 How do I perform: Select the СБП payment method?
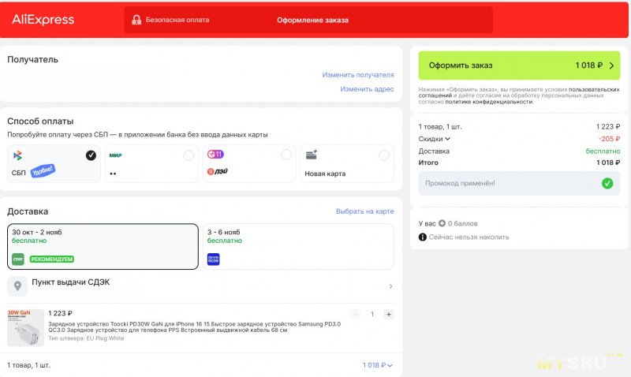coord(54,164)
